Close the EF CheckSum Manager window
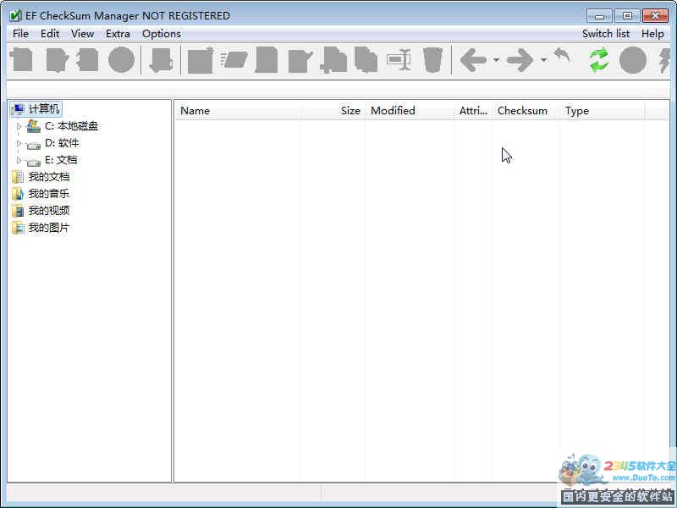677x508 pixels. coord(655,16)
